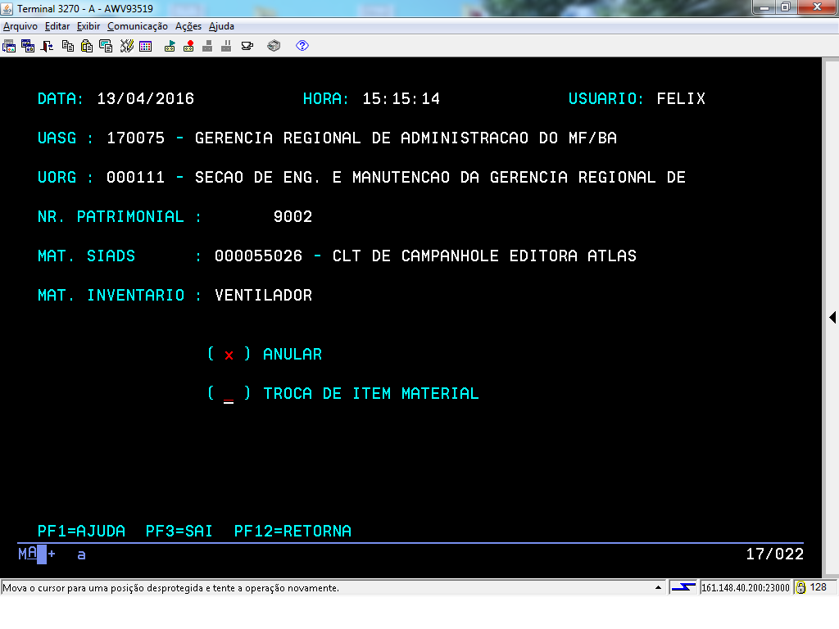839x629 pixels.
Task: Click the copy screen toolbar icon
Action: tap(106, 46)
